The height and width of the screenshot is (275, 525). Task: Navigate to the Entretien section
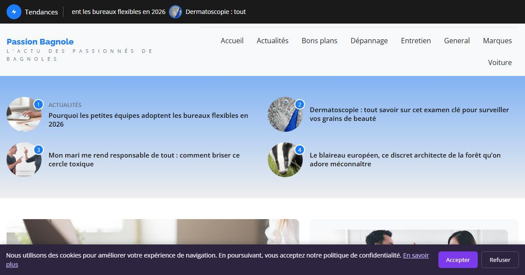pyautogui.click(x=416, y=41)
